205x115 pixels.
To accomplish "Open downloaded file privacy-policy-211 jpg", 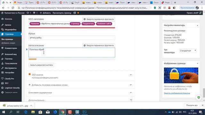I will point(18,106).
